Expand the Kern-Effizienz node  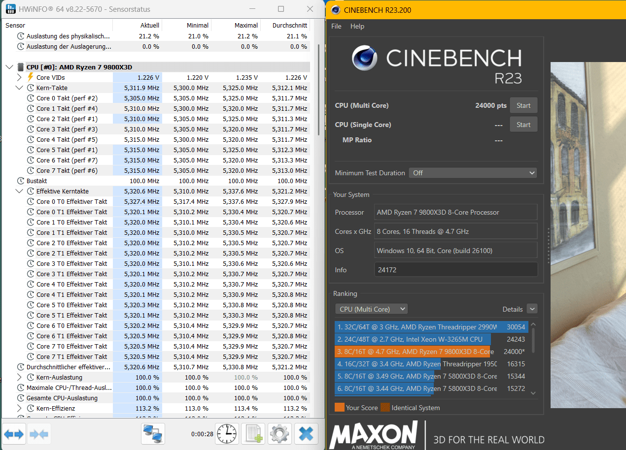click(19, 408)
